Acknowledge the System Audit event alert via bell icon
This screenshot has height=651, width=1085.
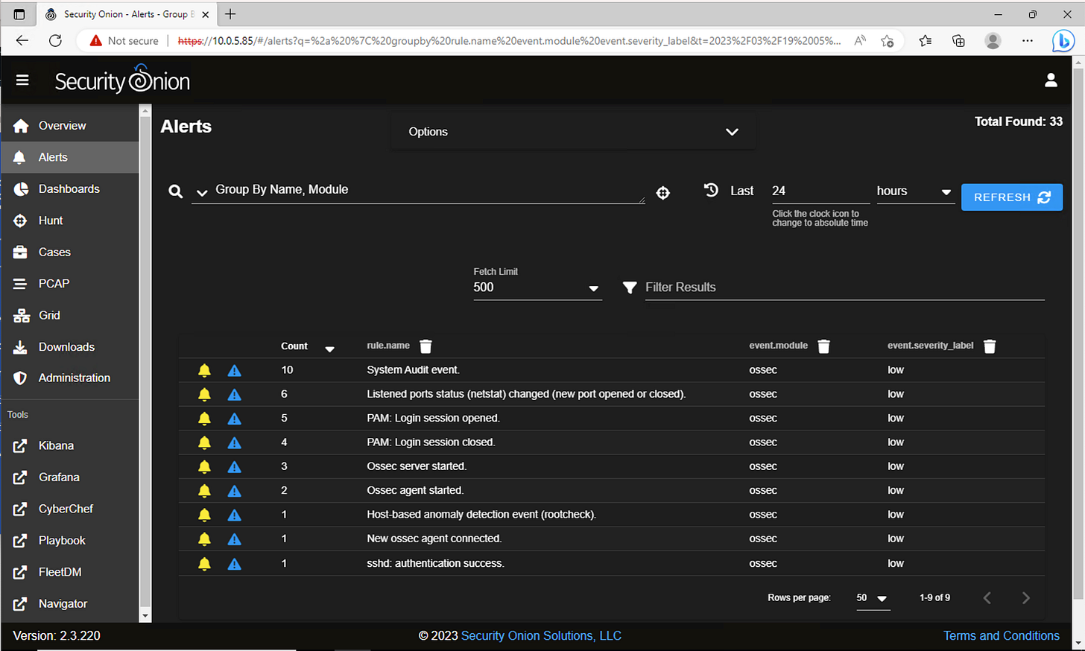coord(204,370)
